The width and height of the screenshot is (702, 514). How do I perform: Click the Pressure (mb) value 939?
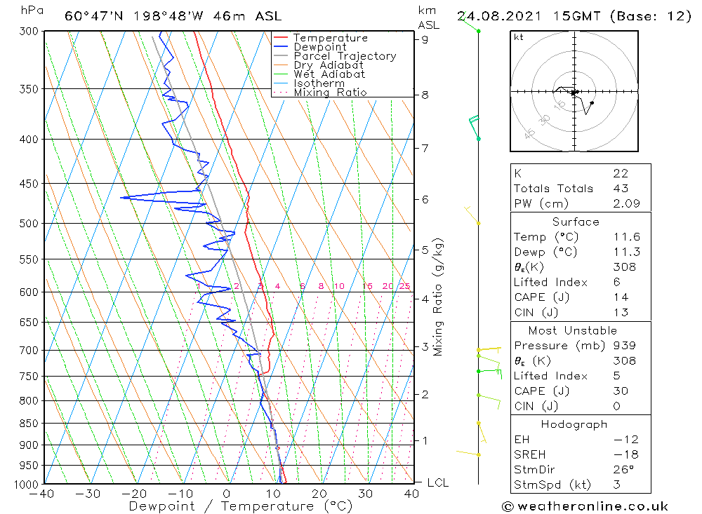click(x=625, y=346)
